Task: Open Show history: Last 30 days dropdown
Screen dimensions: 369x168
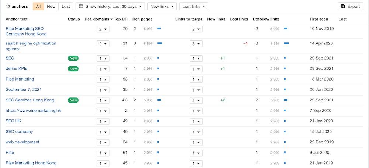Action: point(110,6)
